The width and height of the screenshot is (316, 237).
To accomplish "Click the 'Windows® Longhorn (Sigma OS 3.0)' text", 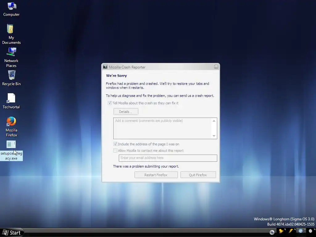I will pyautogui.click(x=284, y=219).
